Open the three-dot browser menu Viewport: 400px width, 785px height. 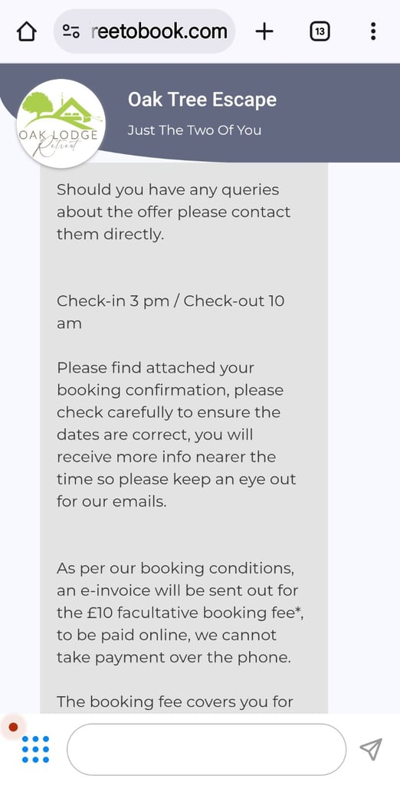coord(373,31)
